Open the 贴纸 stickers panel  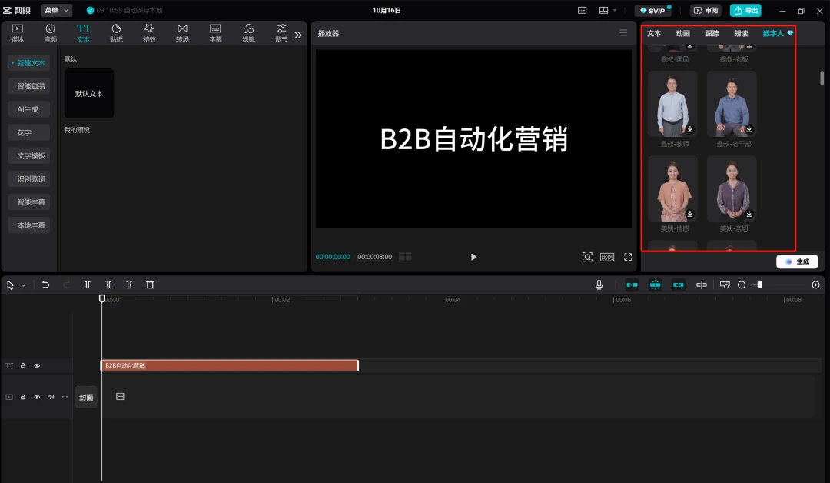117,33
